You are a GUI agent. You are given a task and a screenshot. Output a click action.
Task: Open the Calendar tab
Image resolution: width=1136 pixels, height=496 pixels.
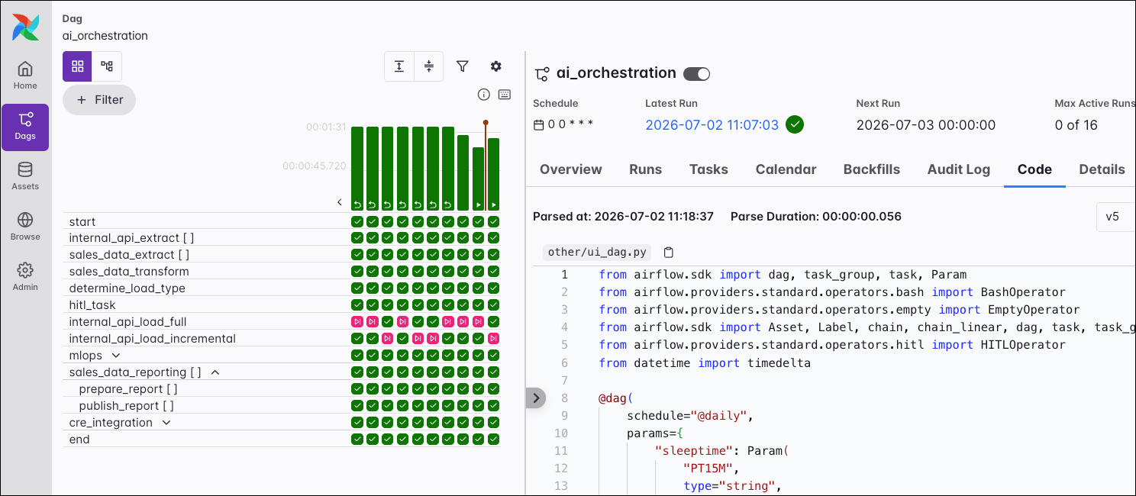point(786,169)
